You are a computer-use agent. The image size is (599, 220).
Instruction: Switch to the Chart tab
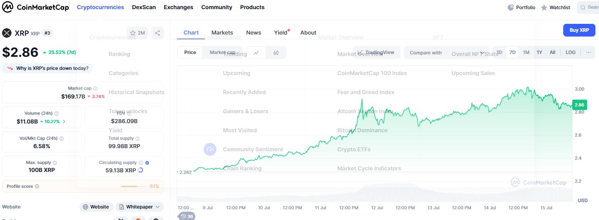191,33
